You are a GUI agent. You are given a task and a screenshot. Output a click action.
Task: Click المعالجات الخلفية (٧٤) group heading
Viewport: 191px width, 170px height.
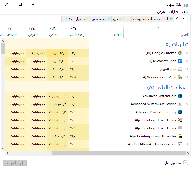point(167,87)
